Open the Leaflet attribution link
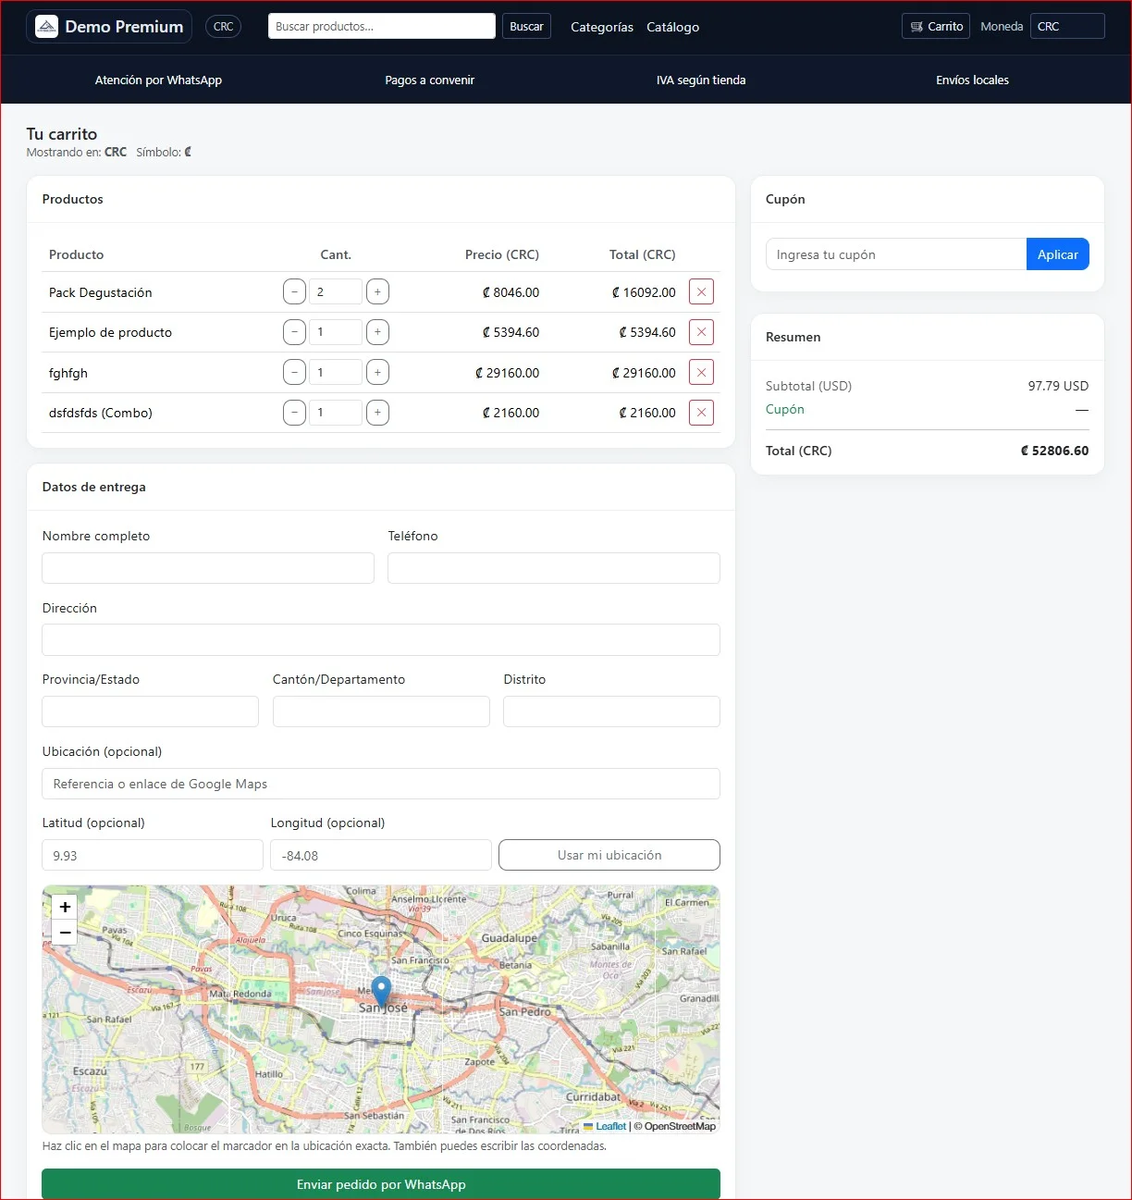 click(x=610, y=1126)
